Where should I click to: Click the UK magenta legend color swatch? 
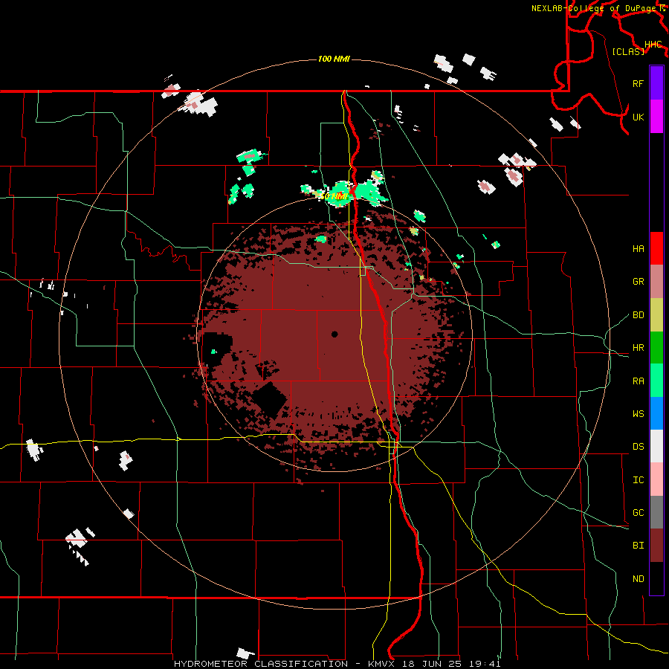(x=656, y=117)
